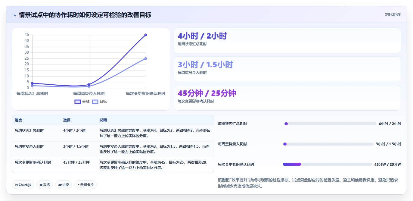Click the icon inside the 表格 chip
Screen dimensions: 413x201
[x=41, y=185]
